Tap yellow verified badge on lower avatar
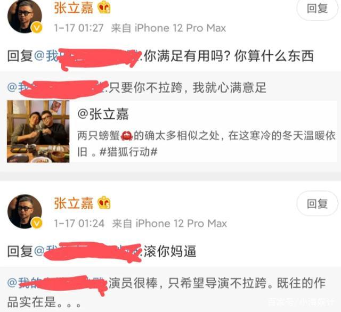The image size is (341, 312). 37,223
